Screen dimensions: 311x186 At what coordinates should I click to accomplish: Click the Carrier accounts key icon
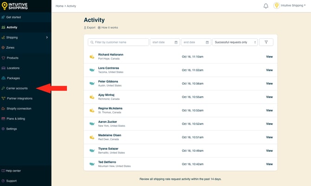[x=3, y=88]
